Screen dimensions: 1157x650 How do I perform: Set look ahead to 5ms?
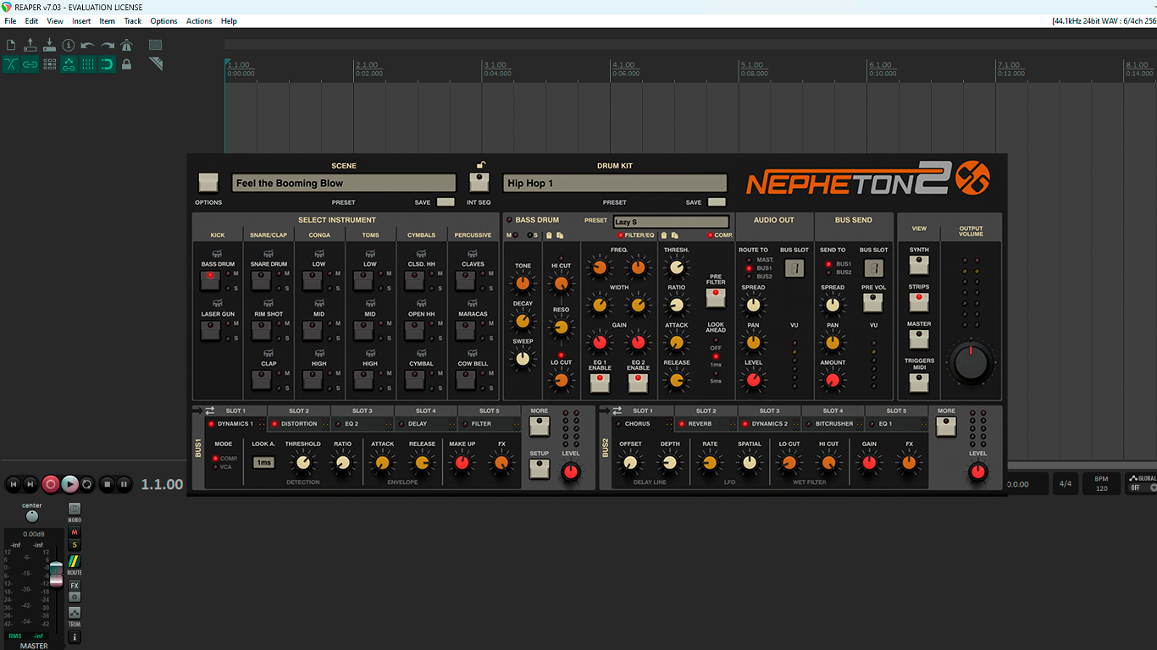tap(716, 373)
